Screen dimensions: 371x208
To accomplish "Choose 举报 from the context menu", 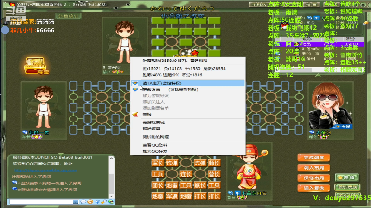I will point(188,114).
